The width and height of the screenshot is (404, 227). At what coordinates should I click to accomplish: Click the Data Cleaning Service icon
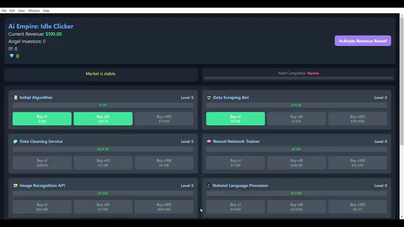point(15,141)
